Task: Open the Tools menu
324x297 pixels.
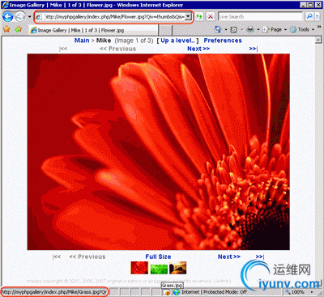Action: (x=302, y=29)
